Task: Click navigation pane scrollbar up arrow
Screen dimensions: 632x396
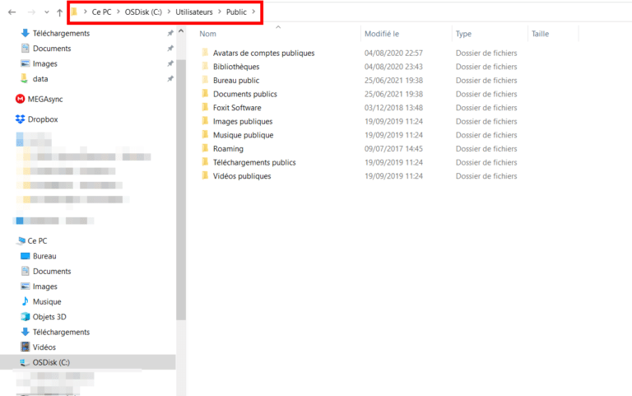Action: pyautogui.click(x=181, y=31)
